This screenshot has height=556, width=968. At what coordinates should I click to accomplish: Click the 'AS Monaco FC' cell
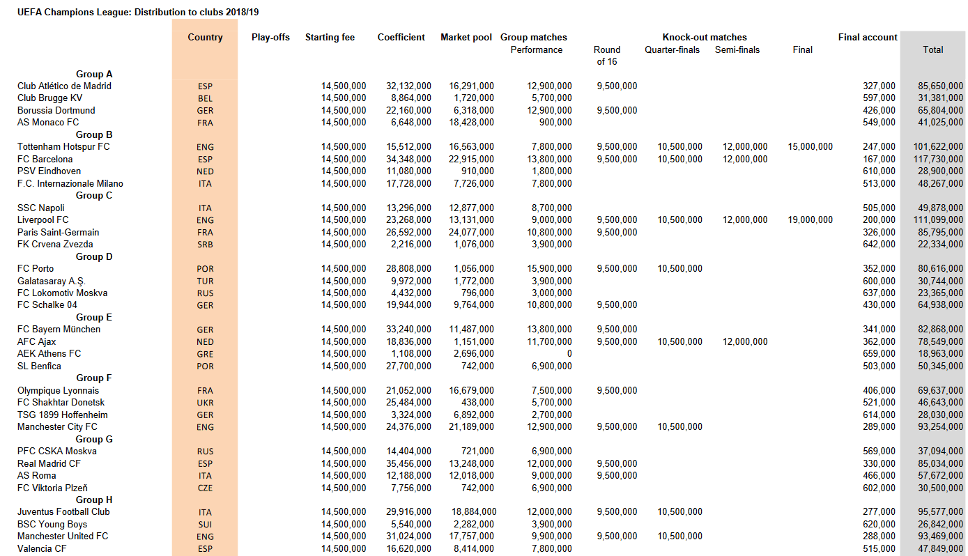[x=48, y=122]
